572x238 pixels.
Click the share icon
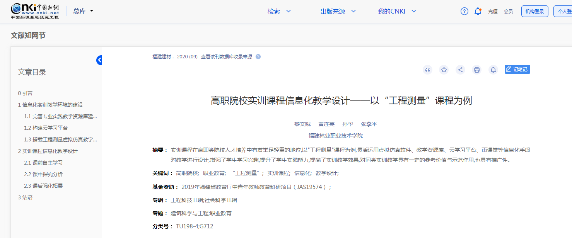click(460, 70)
